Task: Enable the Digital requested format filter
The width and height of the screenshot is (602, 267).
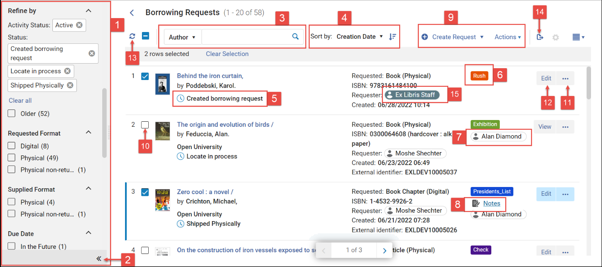Action: click(x=12, y=146)
